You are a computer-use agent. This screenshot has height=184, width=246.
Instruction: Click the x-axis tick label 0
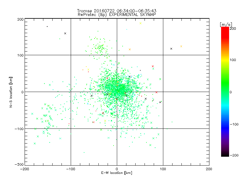point(117,169)
